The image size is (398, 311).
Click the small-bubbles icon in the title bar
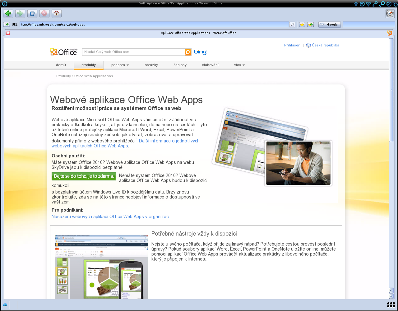[375, 4]
